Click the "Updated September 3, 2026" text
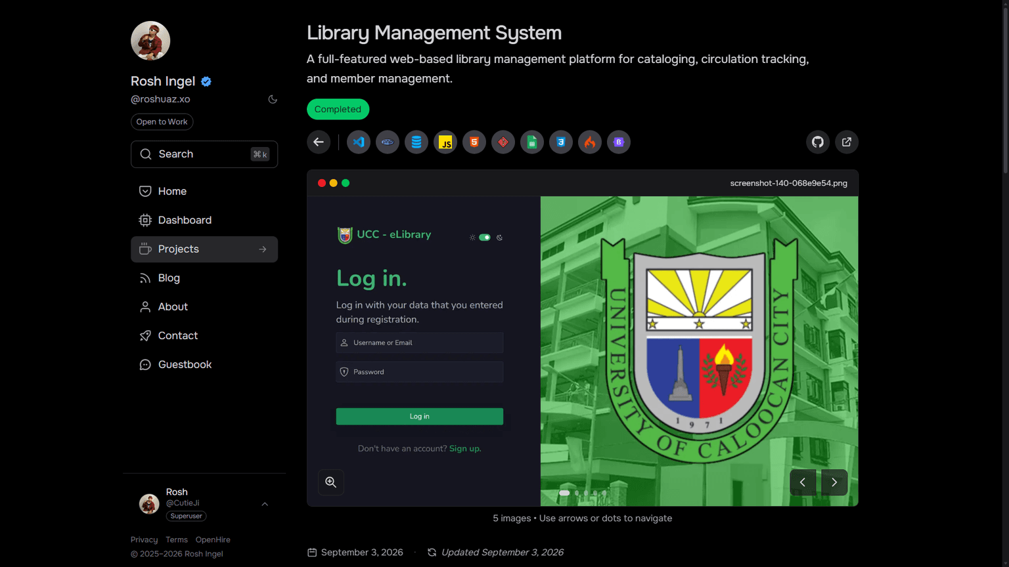The width and height of the screenshot is (1009, 567). point(503,553)
